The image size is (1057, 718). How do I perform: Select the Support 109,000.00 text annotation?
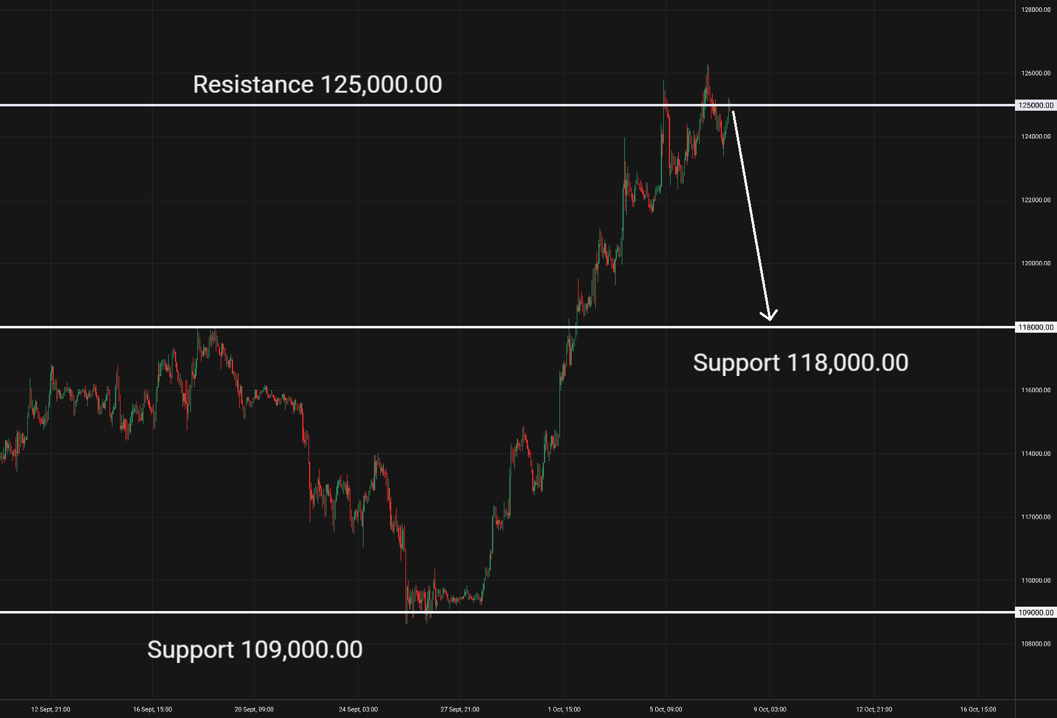pos(255,650)
